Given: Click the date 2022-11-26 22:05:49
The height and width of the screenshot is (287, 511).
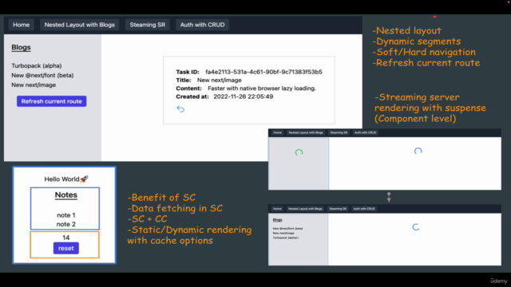Looking at the screenshot, I should point(243,96).
